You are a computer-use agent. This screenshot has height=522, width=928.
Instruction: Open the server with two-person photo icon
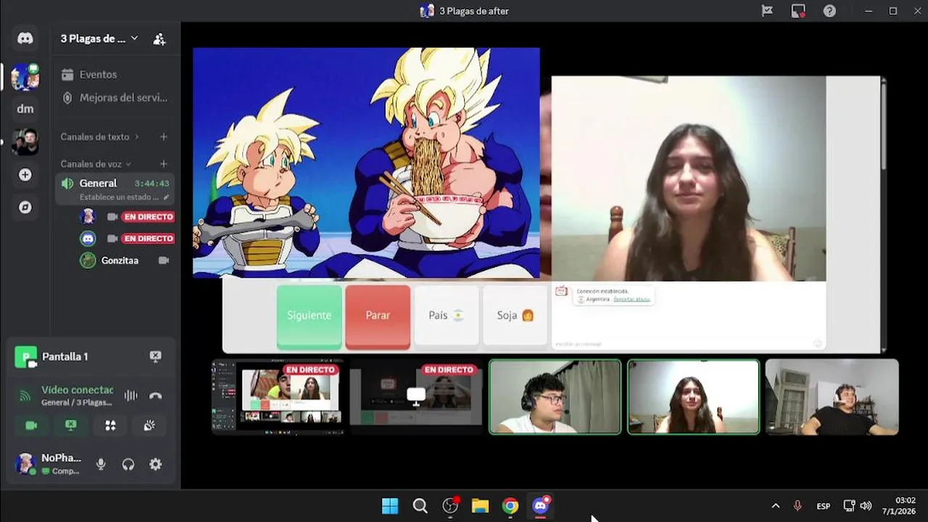pyautogui.click(x=25, y=141)
